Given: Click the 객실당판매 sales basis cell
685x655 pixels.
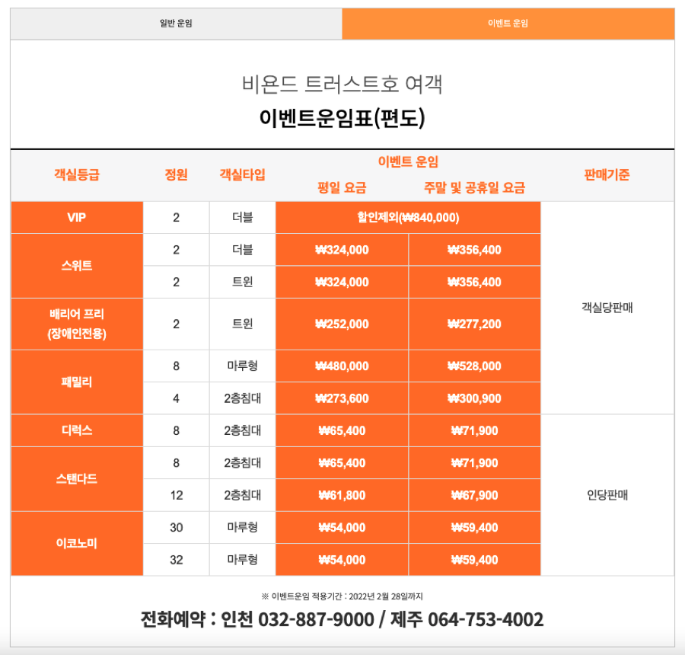Looking at the screenshot, I should 607,308.
